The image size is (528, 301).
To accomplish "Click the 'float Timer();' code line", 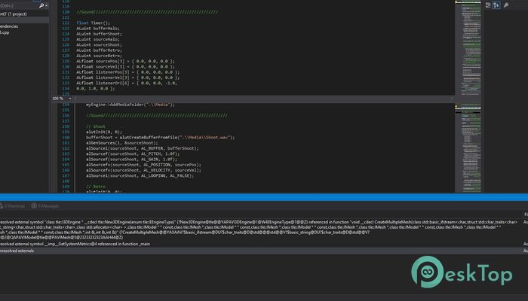I will (94, 23).
